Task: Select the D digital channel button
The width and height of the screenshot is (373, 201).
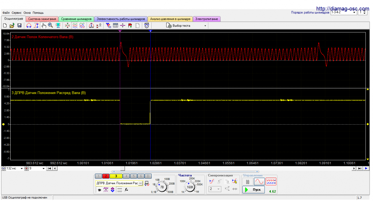Action: point(148,176)
